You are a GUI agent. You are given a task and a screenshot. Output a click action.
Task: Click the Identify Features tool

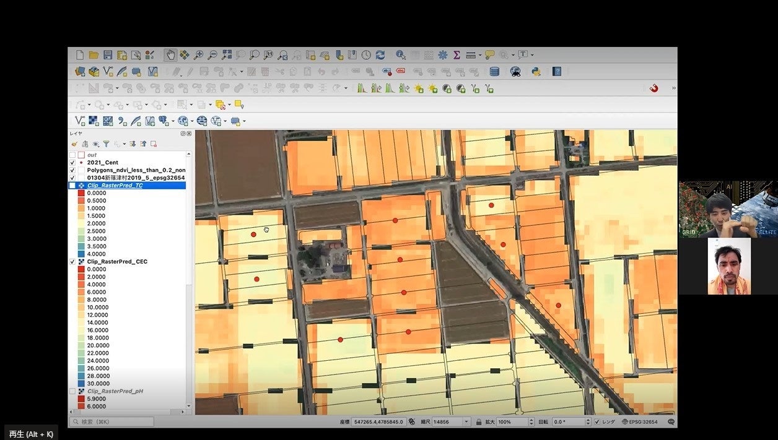[400, 55]
